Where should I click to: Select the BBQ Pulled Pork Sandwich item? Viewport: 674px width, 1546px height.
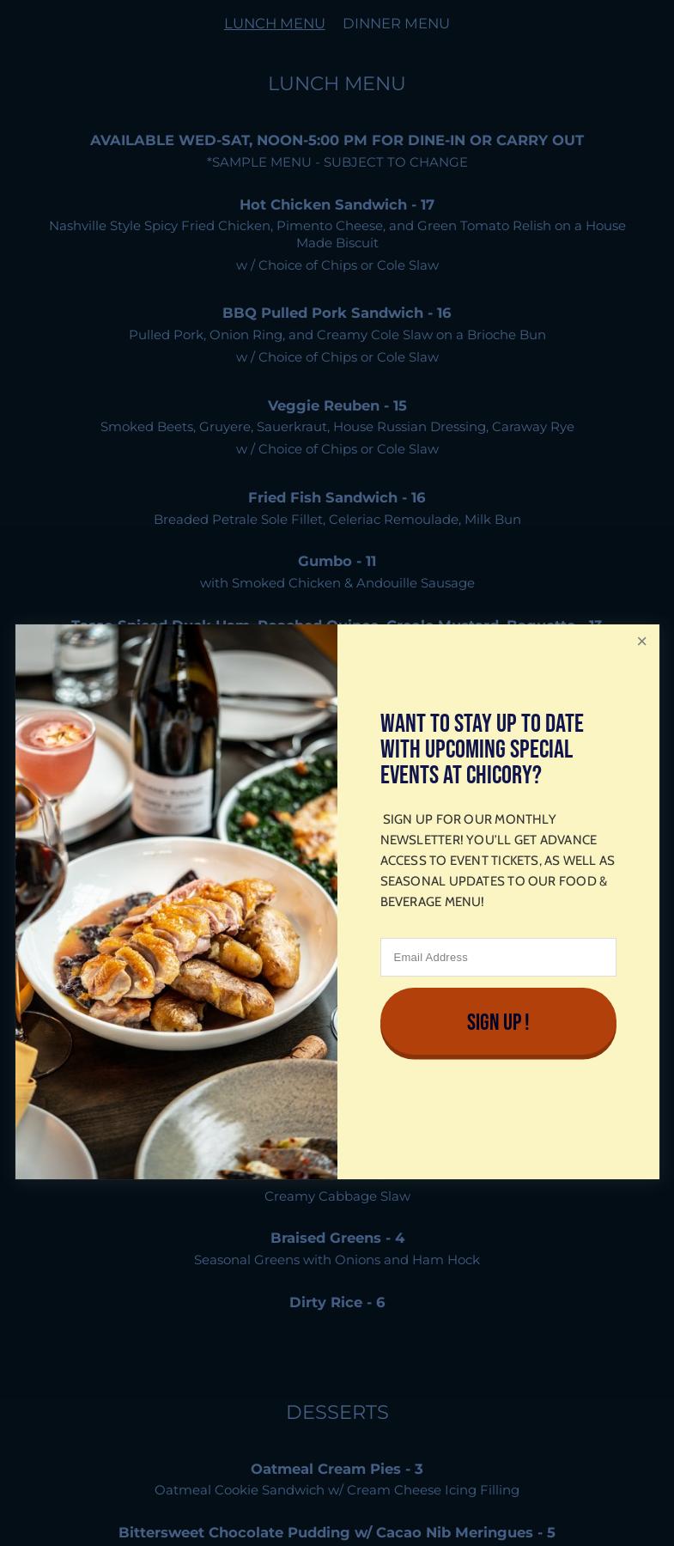[x=337, y=313]
